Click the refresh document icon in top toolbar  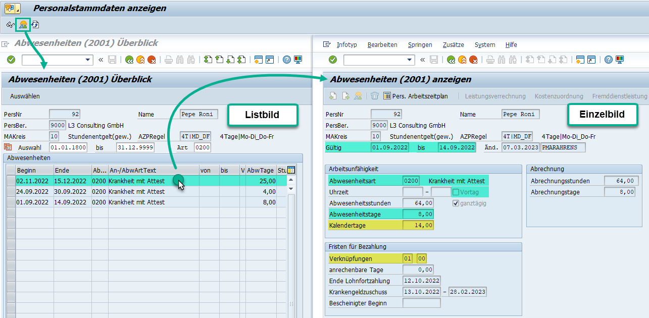(x=35, y=25)
